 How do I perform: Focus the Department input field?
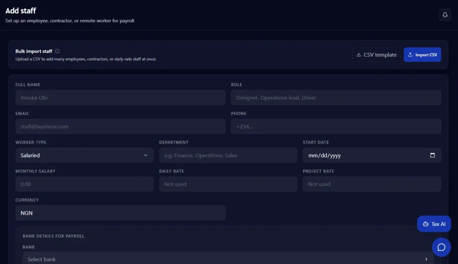tap(228, 155)
